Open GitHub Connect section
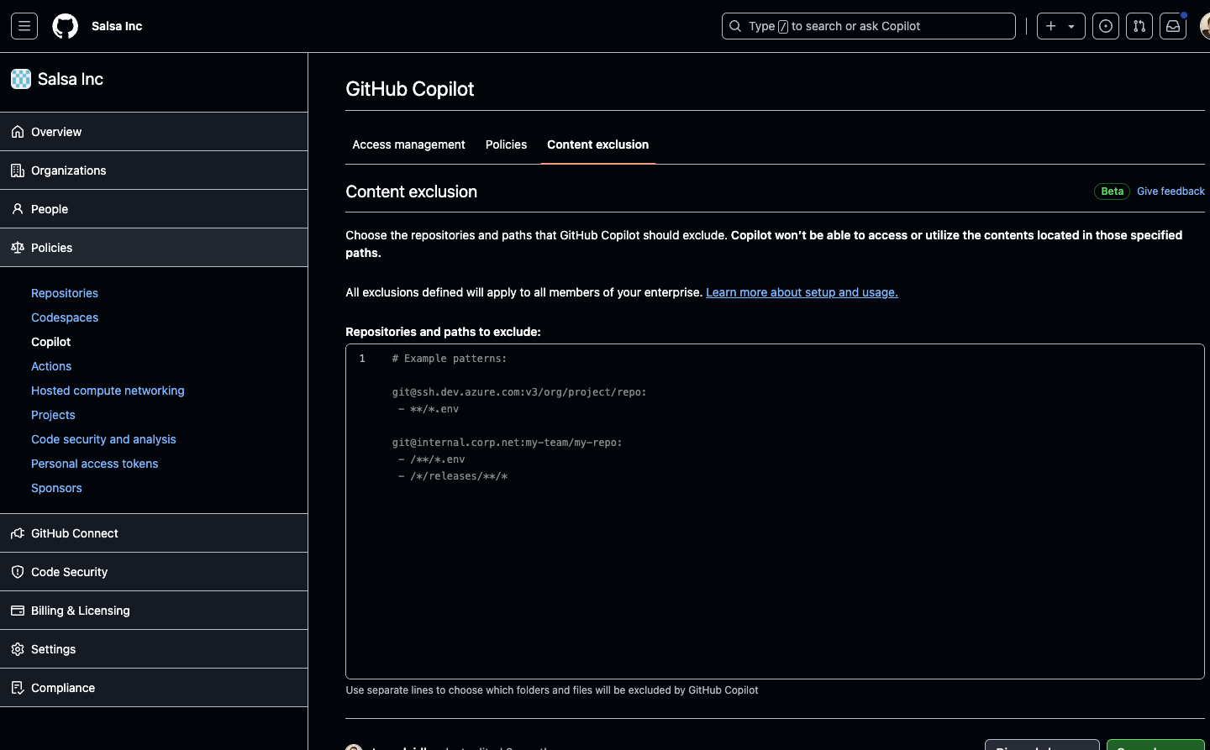Viewport: 1210px width, 750px height. click(x=154, y=533)
